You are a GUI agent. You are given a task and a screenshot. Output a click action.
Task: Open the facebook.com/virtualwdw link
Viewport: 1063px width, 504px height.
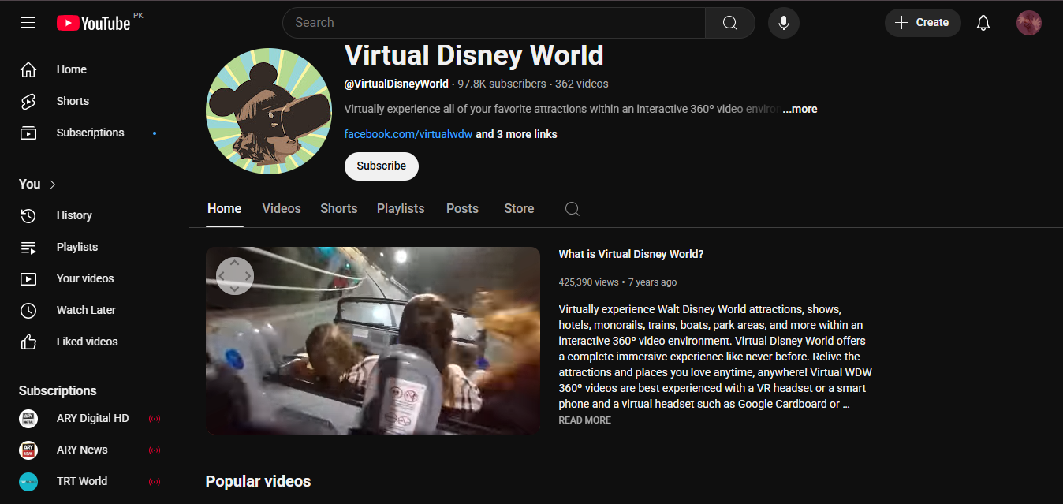pyautogui.click(x=408, y=134)
